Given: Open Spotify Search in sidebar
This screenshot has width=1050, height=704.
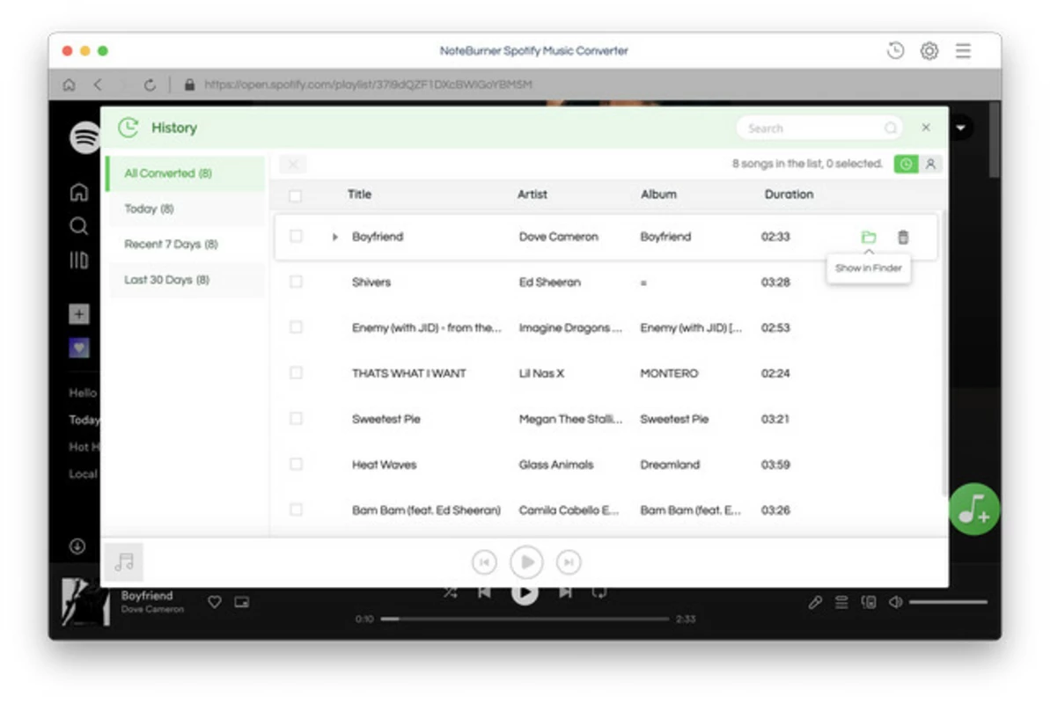Looking at the screenshot, I should [x=78, y=226].
